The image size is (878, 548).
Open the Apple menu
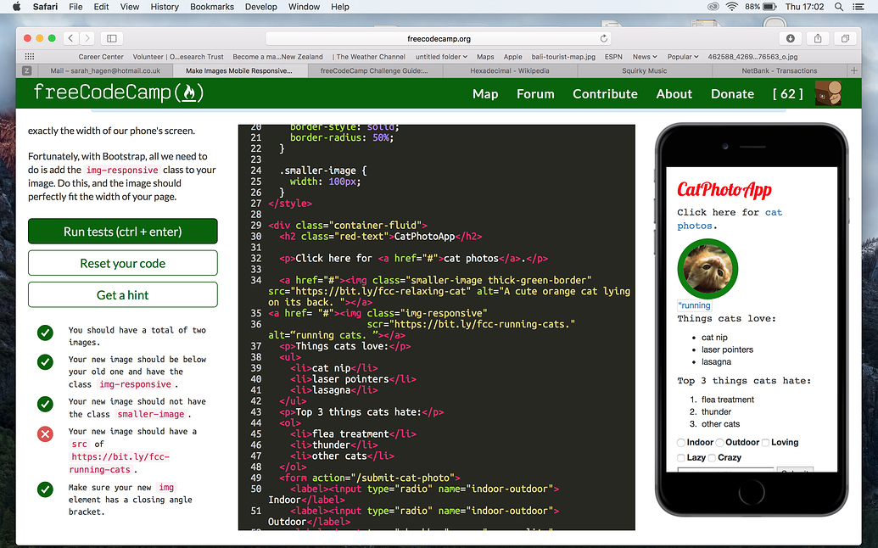[x=16, y=7]
